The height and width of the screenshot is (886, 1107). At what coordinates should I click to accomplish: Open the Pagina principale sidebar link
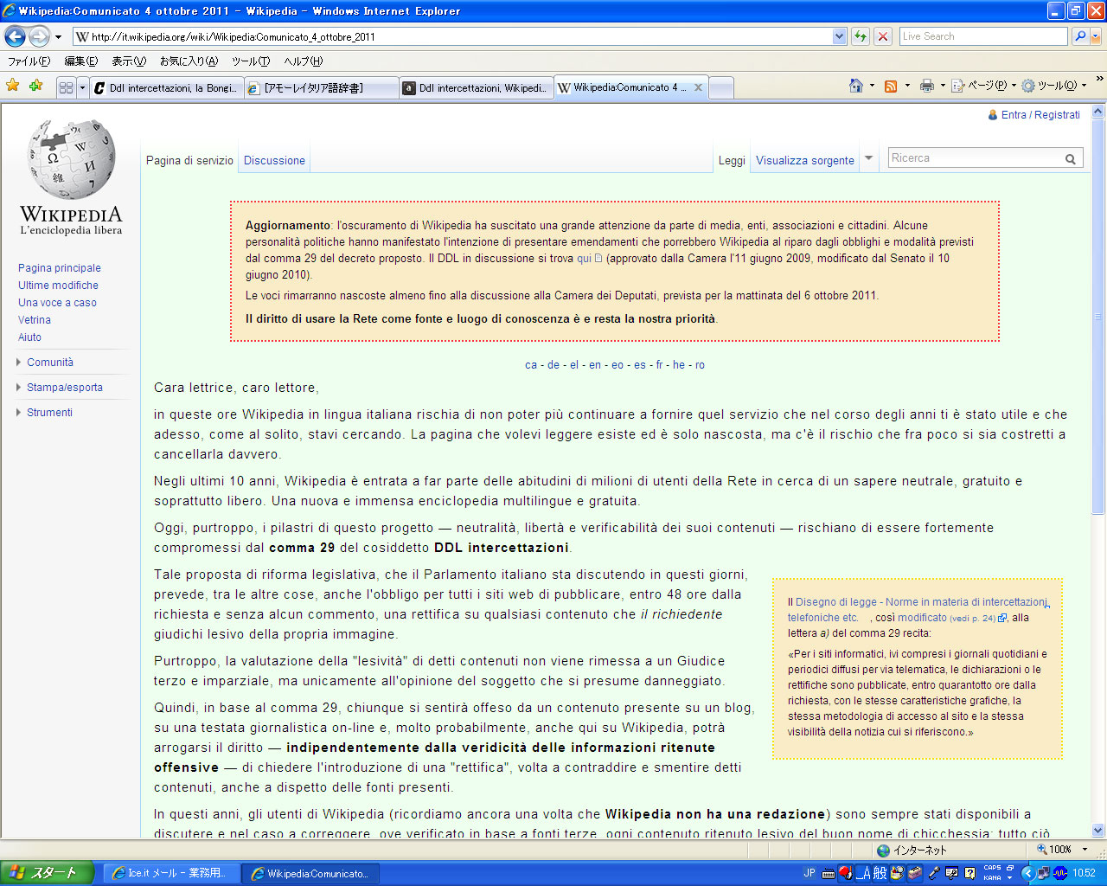coord(60,268)
